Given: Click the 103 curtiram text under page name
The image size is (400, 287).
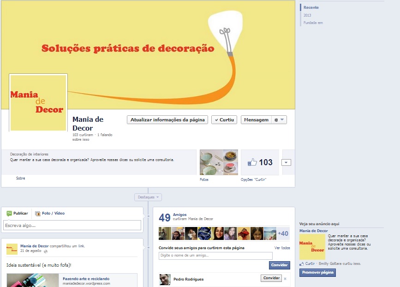Looking at the screenshot, I should (x=83, y=135).
